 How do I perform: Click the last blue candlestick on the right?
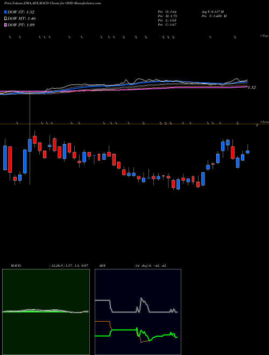(x=247, y=152)
